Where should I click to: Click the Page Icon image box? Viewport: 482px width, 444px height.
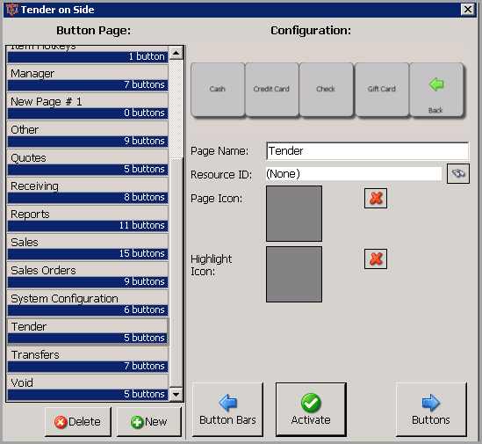coord(294,214)
